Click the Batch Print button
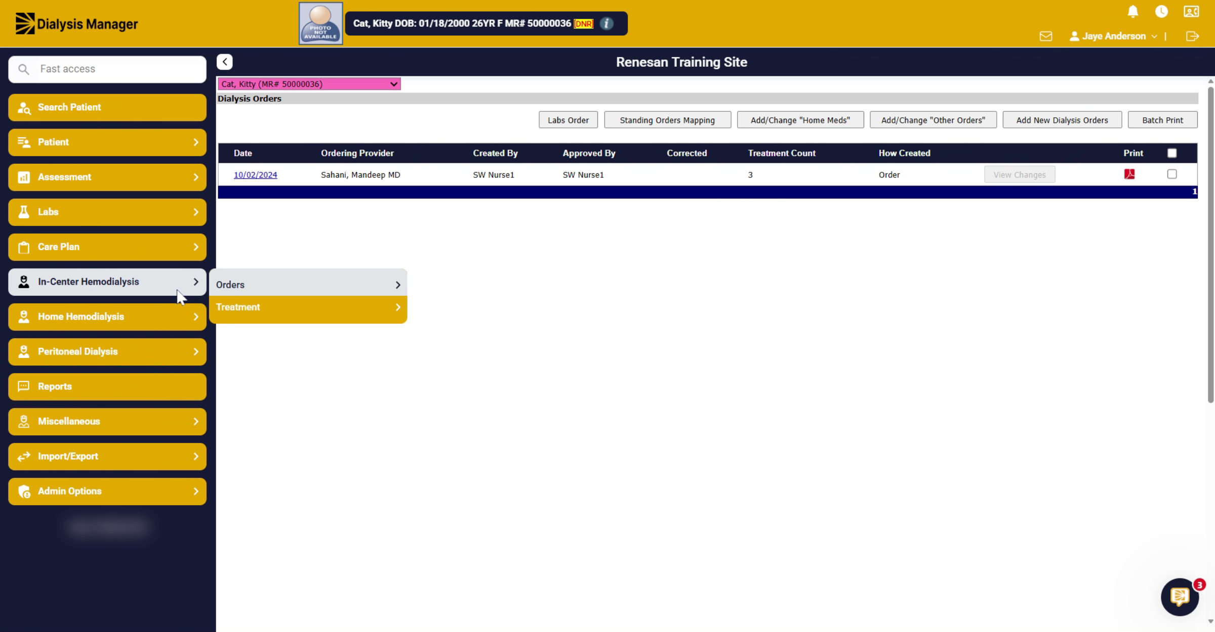1215x632 pixels. (x=1162, y=120)
